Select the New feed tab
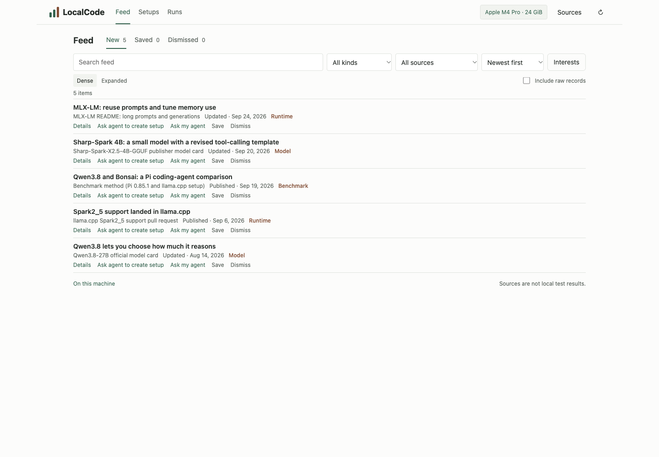Image resolution: width=659 pixels, height=457 pixels. [116, 40]
